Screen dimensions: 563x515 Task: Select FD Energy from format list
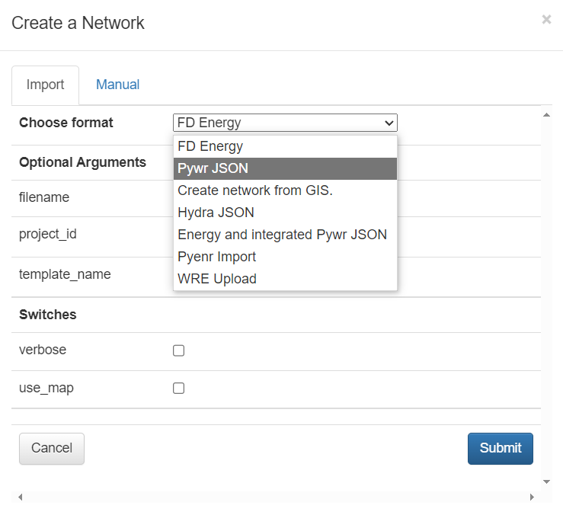(210, 146)
